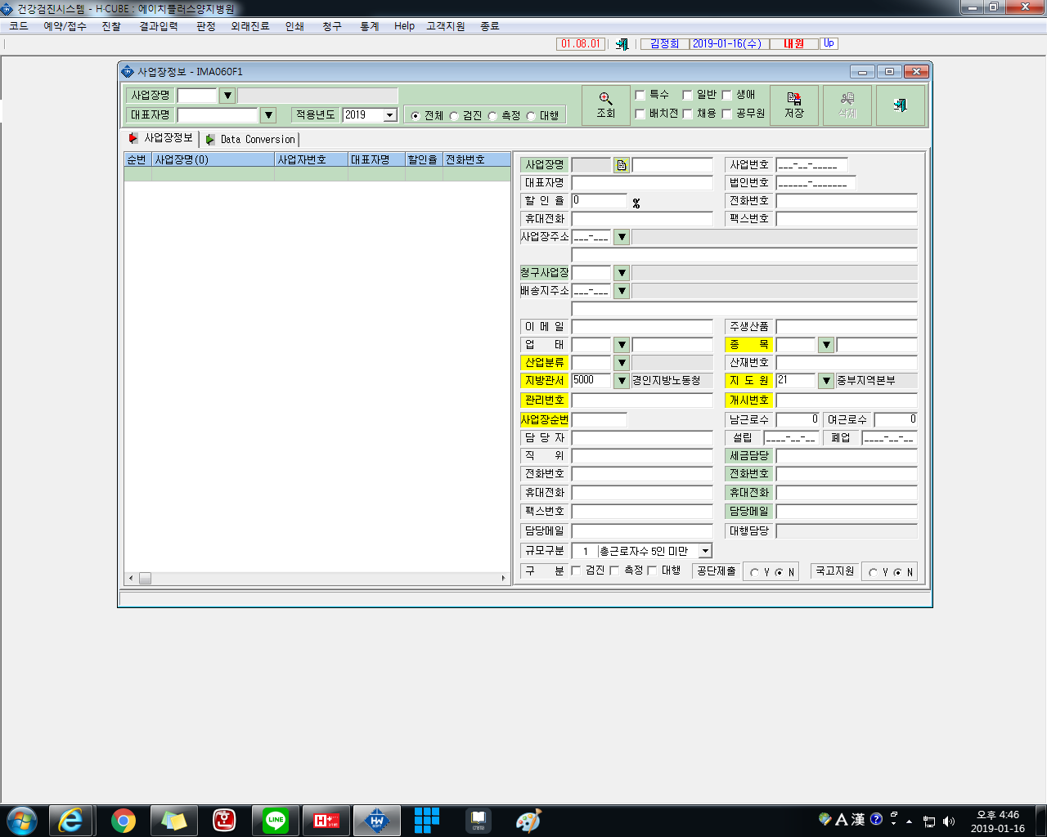Select the 검진 radio button in filter bar
The image size is (1047, 837).
[454, 116]
